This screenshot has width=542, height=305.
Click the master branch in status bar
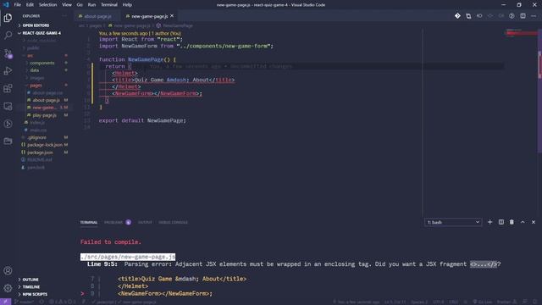pyautogui.click(x=24, y=302)
